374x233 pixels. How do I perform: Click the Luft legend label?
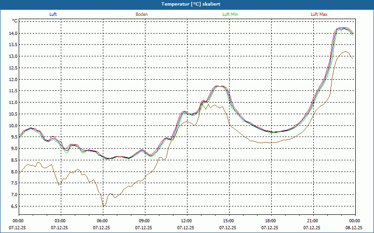tap(53, 14)
